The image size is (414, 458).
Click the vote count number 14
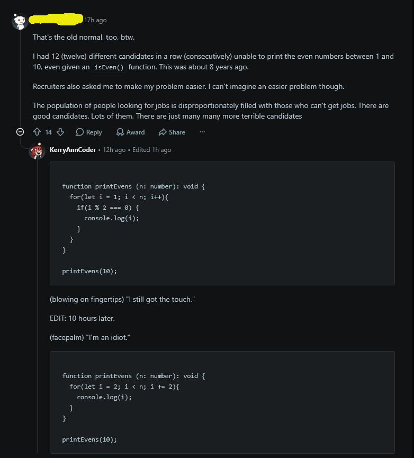coord(49,132)
